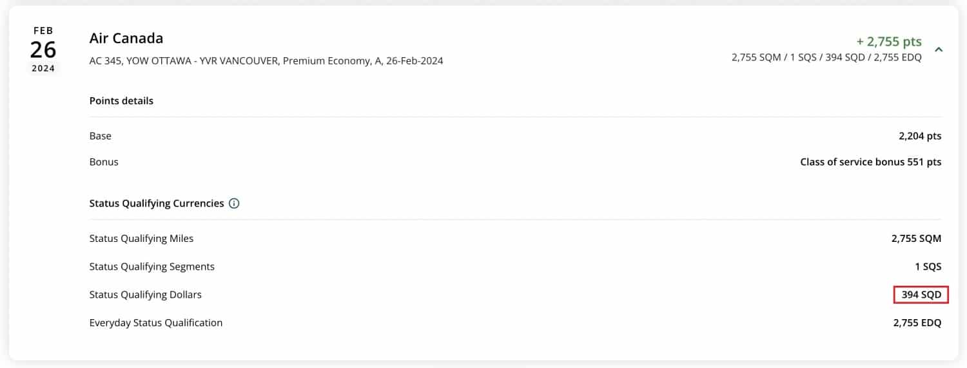Click the Bonus row label
Viewport: 967px width, 368px height.
coord(104,161)
